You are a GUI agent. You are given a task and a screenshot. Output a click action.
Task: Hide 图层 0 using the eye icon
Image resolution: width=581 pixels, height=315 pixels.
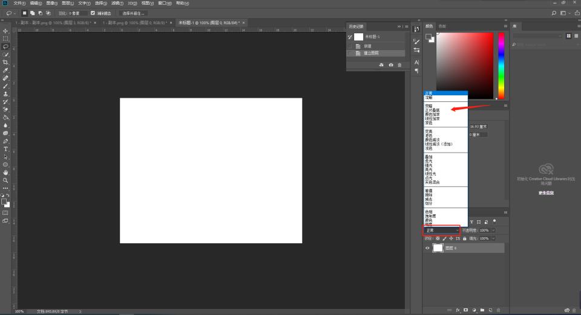(427, 248)
